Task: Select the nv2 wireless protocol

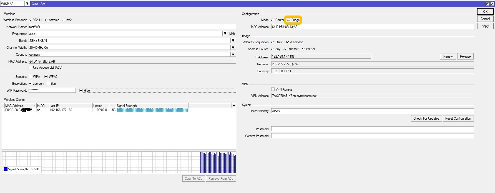Action: pyautogui.click(x=64, y=20)
